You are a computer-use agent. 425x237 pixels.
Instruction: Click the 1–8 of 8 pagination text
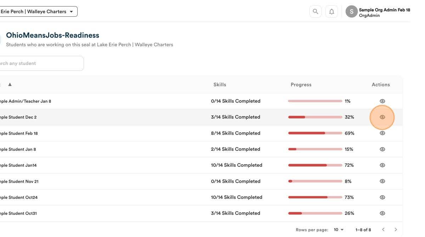pyautogui.click(x=363, y=230)
